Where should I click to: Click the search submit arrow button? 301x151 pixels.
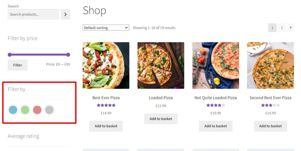coord(65,14)
